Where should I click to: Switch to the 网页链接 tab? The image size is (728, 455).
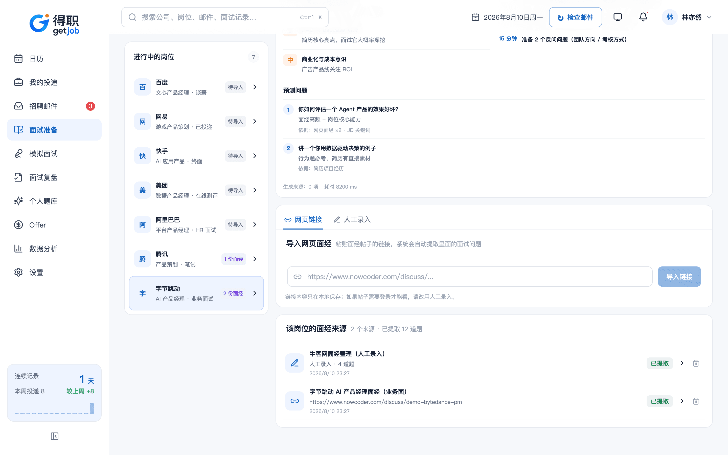tap(303, 219)
